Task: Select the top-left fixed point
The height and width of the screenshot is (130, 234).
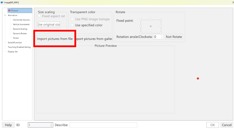Action: 141,19
